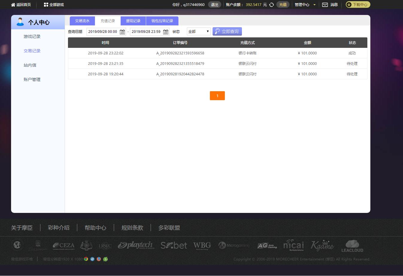
Task: Click the refresh icon next to account balance
Action: tap(271, 4)
